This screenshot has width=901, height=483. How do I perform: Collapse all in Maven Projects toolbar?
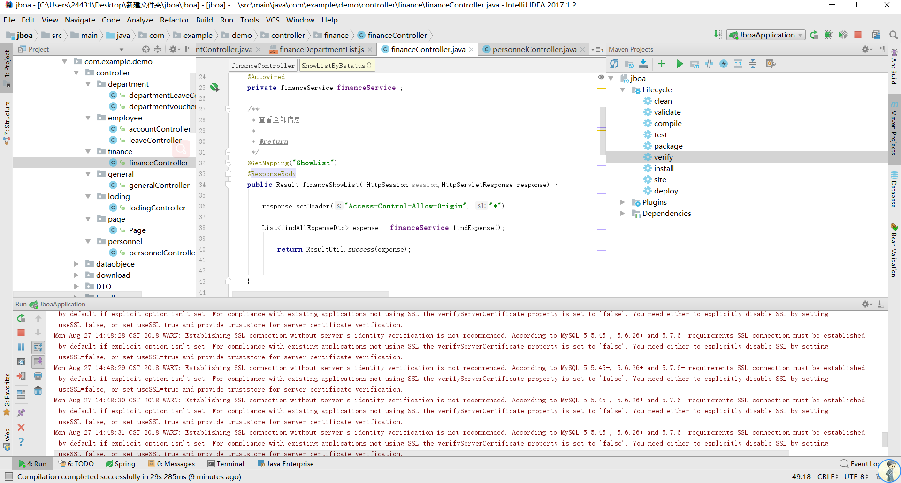(753, 64)
